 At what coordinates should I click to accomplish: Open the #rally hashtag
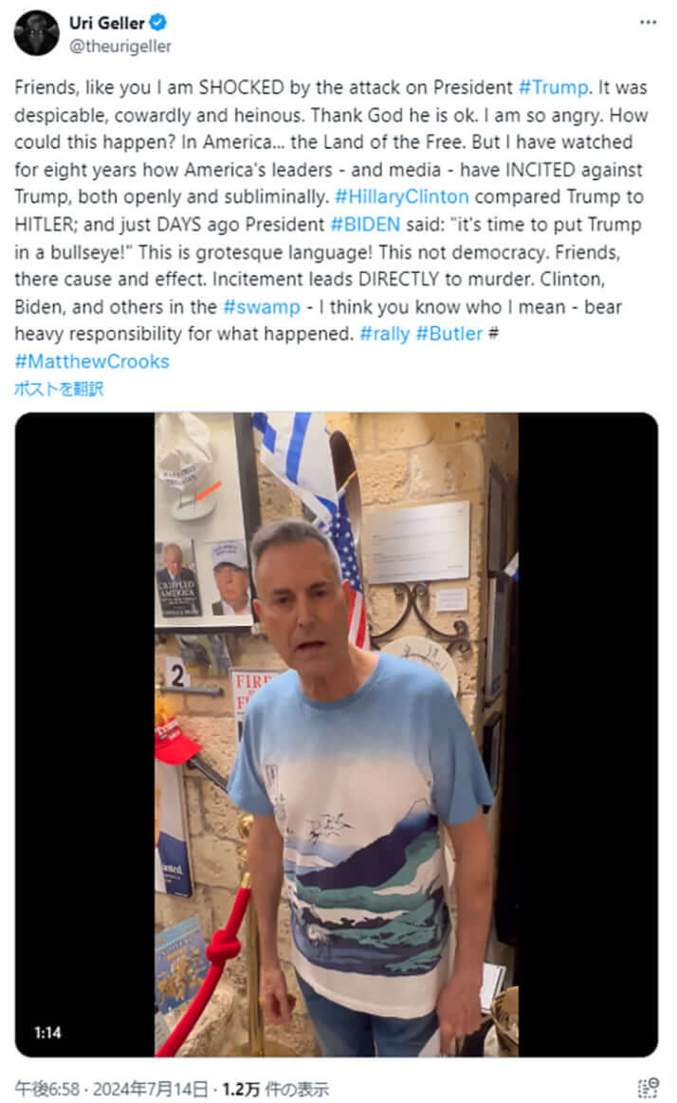pos(385,334)
